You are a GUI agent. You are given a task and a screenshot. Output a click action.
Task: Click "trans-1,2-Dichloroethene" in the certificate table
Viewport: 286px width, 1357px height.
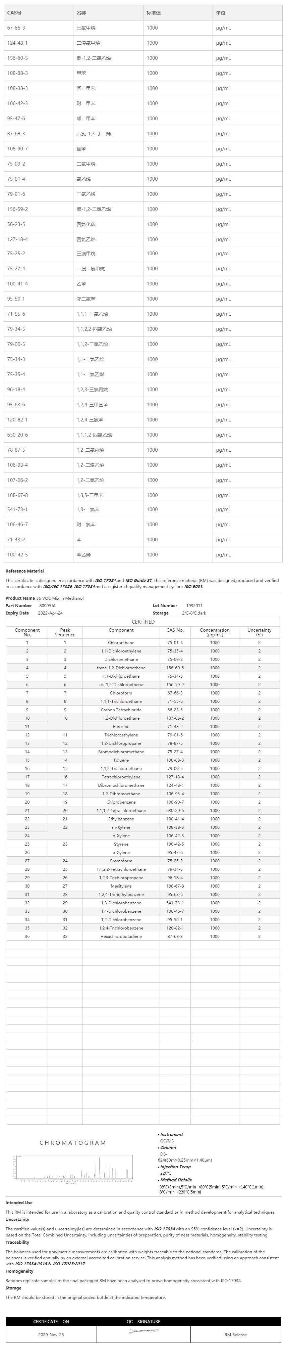(121, 668)
